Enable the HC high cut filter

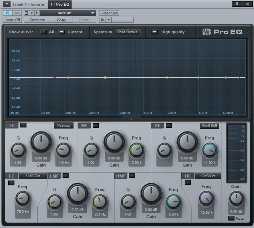tap(188, 182)
